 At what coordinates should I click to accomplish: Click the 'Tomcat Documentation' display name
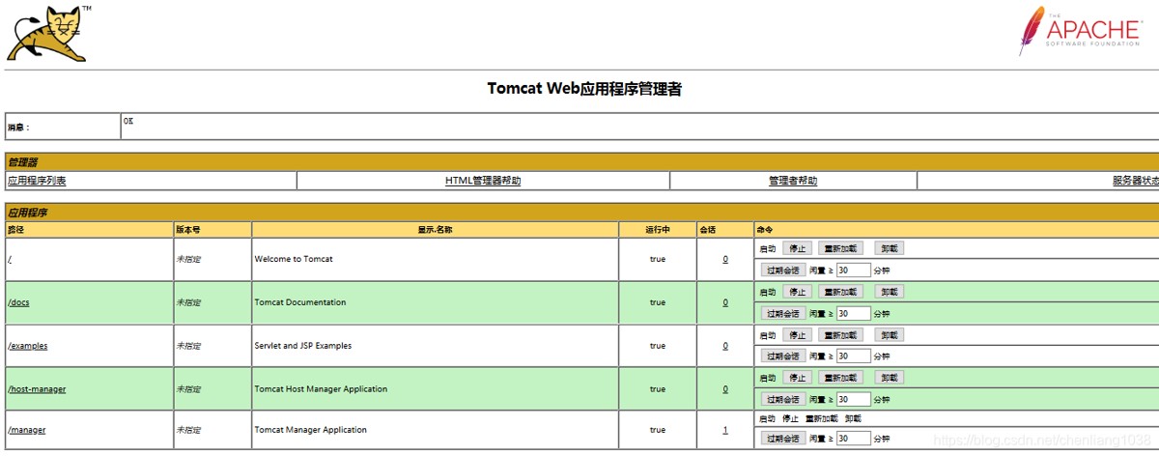300,302
